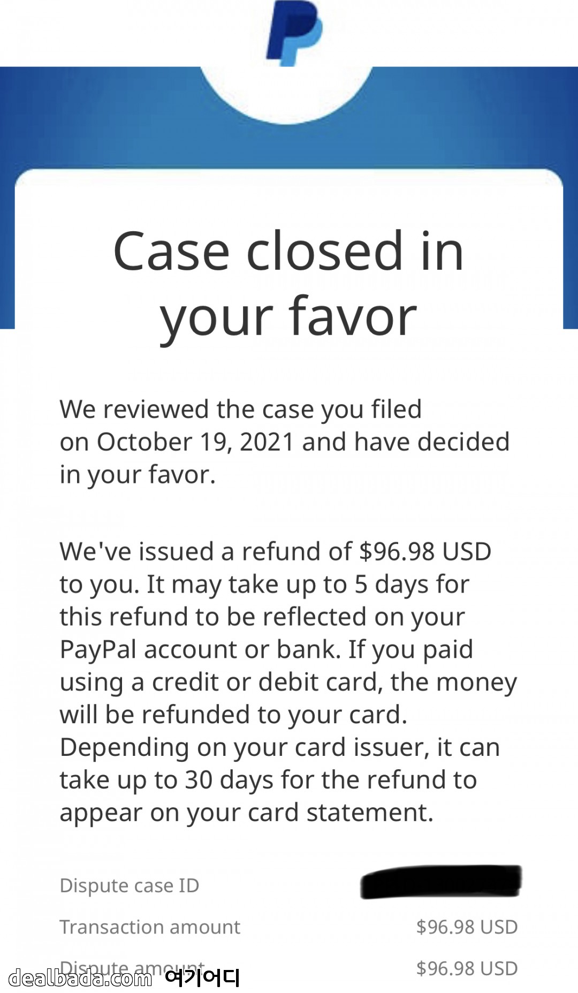Screen dimensions: 578x993
Task: Select the Dispute amount value $96.98 USD
Action: (x=467, y=968)
